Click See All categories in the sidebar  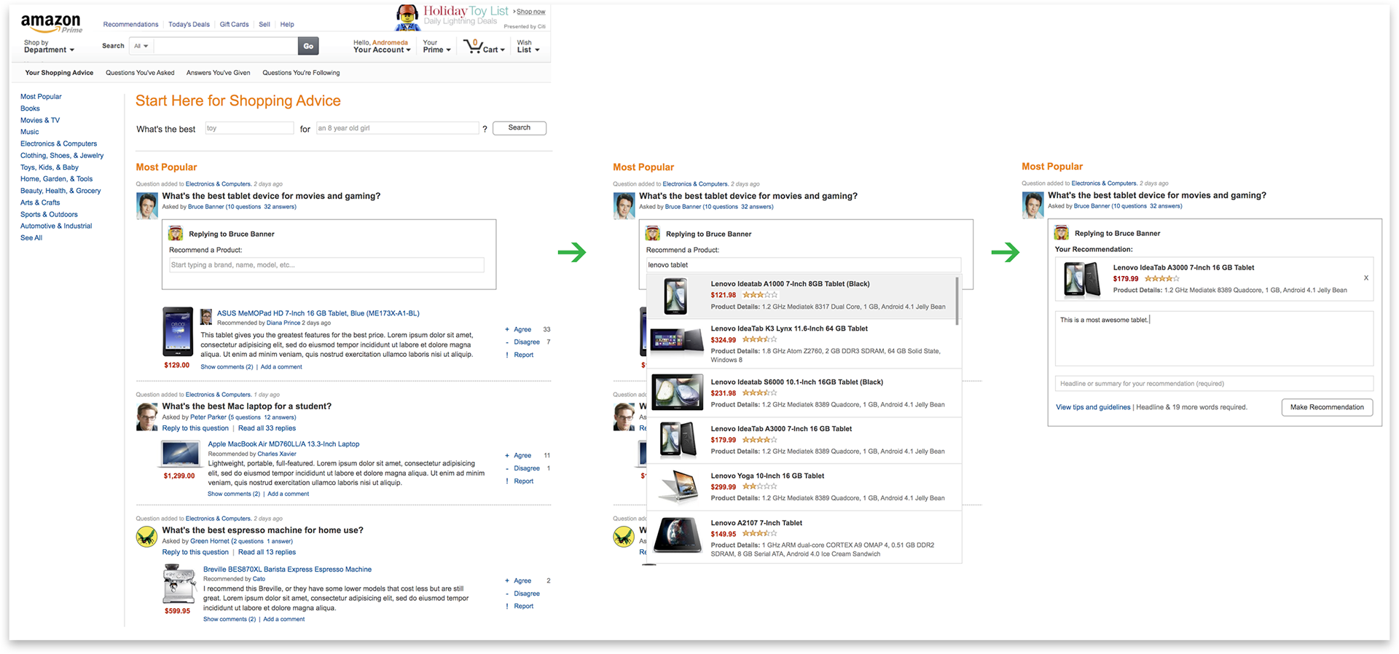click(31, 238)
